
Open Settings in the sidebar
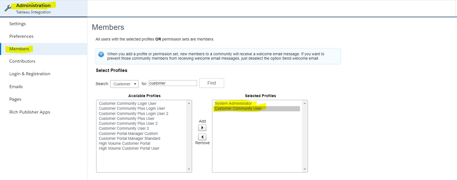click(x=18, y=24)
